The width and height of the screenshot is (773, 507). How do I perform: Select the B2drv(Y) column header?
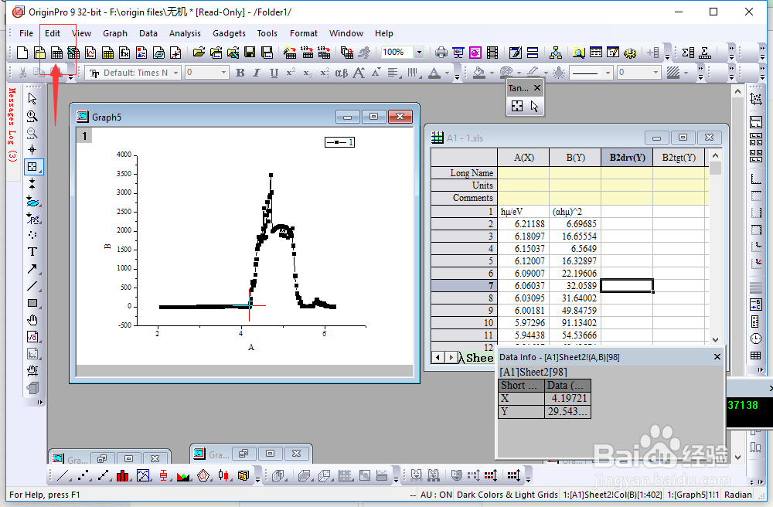627,158
